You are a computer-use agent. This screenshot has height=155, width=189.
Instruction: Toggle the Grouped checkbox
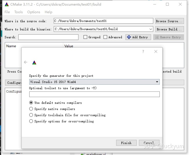pyautogui.click(x=85, y=37)
